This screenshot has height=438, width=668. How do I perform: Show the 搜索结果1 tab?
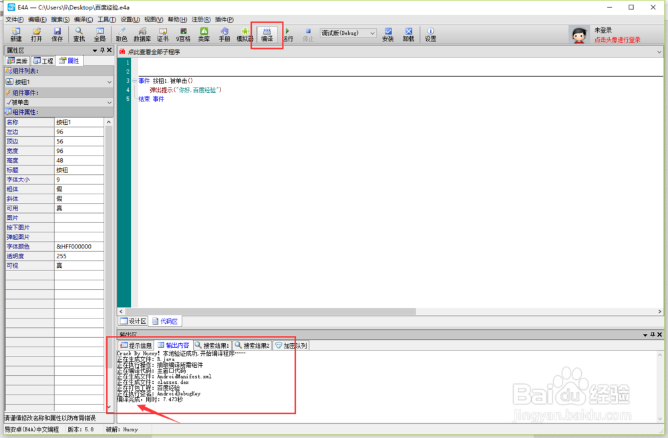click(212, 345)
